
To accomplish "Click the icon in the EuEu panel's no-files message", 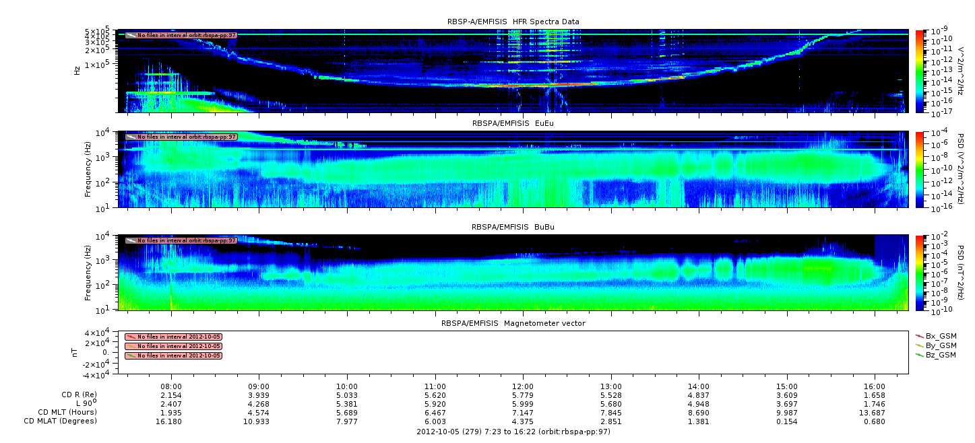I will pos(131,137).
